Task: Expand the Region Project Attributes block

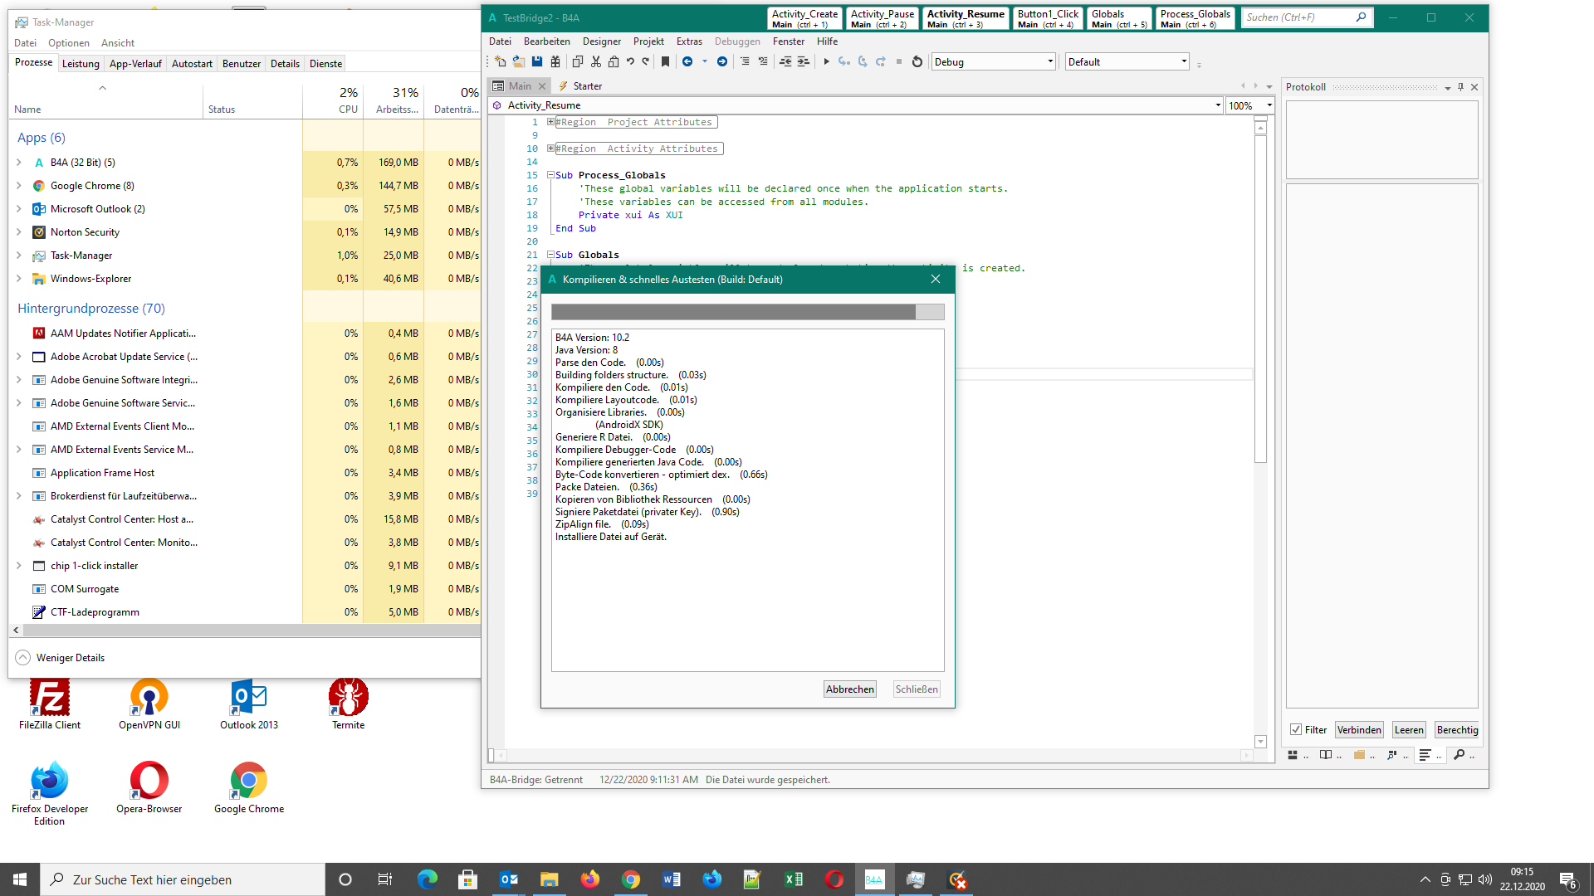Action: [x=550, y=122]
